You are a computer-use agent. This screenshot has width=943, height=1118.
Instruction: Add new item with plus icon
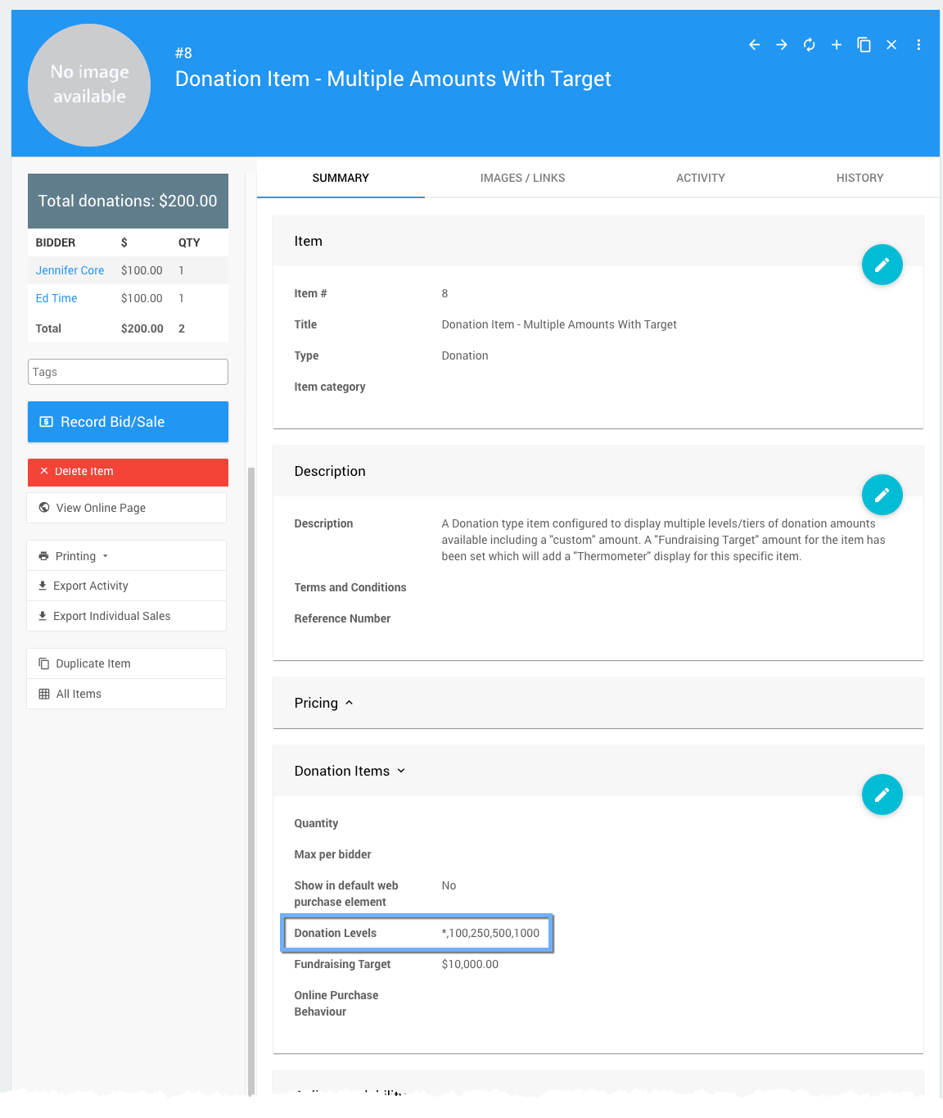[x=837, y=45]
